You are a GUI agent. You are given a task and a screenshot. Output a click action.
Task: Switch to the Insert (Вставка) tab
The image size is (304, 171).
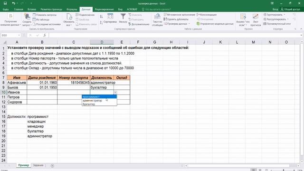coord(32,9)
